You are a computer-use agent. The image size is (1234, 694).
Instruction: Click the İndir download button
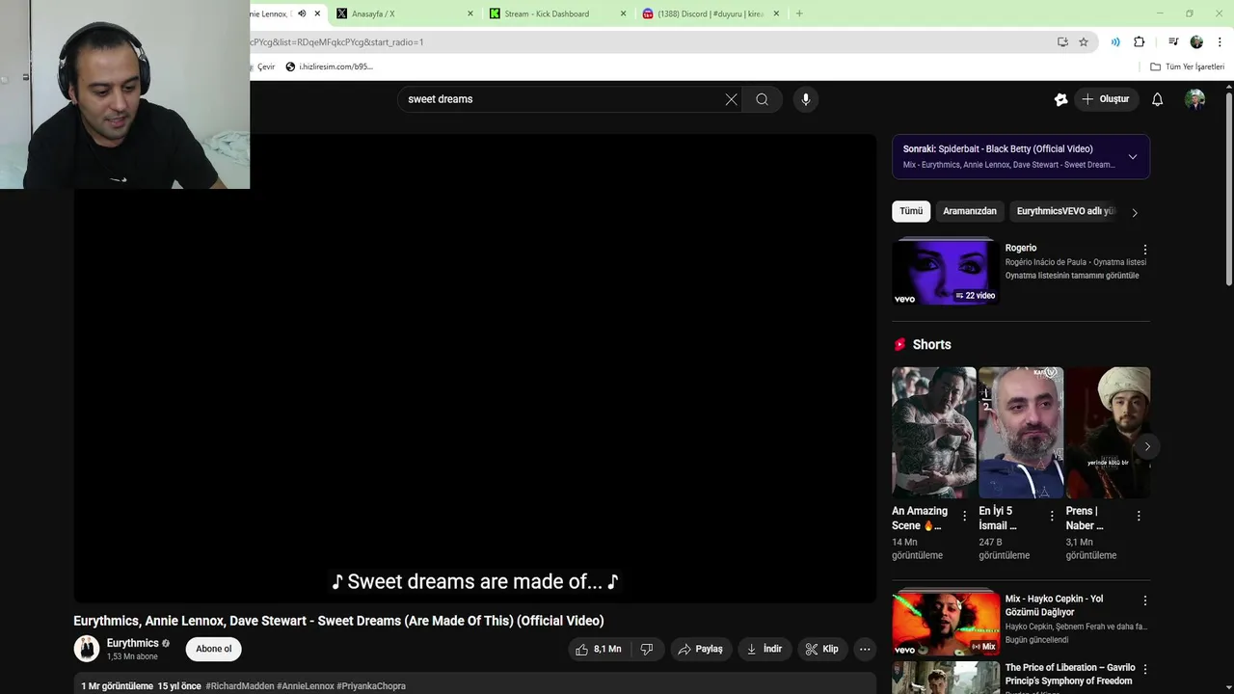(x=765, y=650)
